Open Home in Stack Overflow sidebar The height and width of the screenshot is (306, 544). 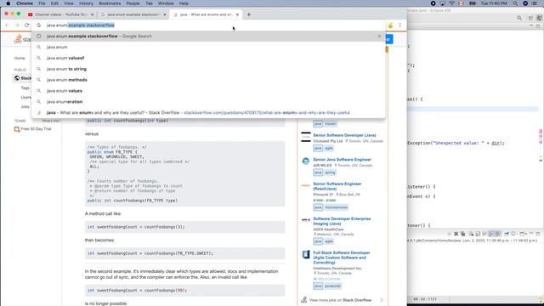20,58
